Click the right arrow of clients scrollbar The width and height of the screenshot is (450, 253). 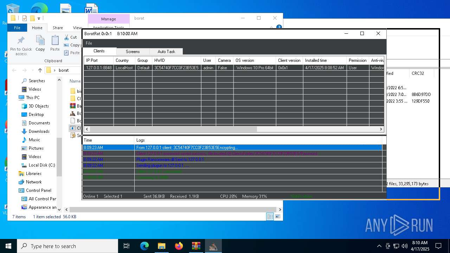click(381, 129)
